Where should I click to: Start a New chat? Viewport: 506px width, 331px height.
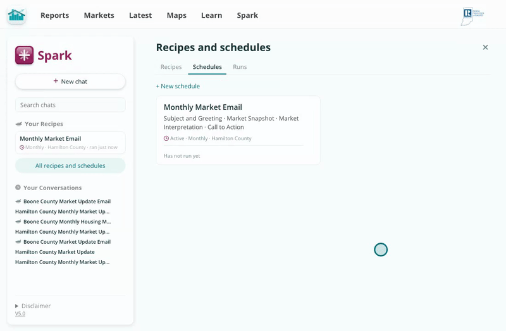70,81
